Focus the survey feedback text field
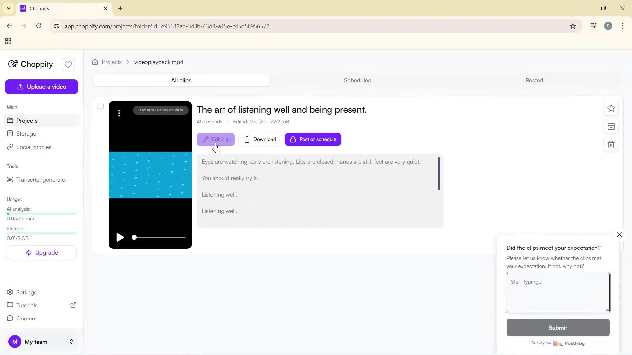The height and width of the screenshot is (355, 632). (558, 293)
